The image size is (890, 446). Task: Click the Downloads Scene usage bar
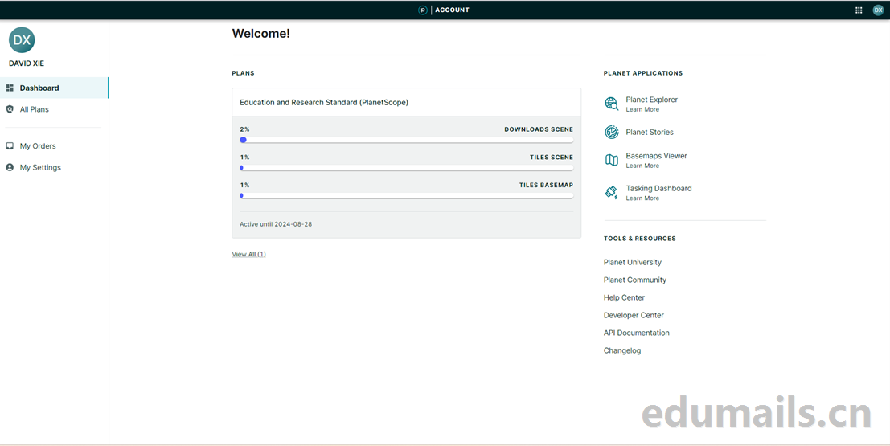[407, 140]
